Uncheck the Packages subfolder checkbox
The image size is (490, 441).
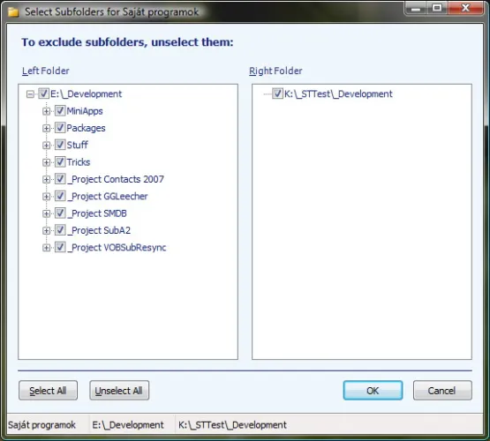pos(60,128)
